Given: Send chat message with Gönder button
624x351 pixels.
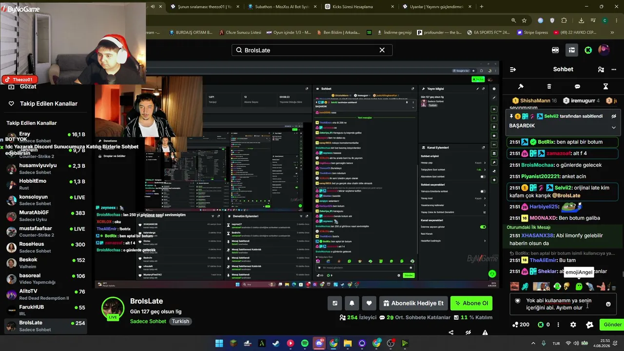Looking at the screenshot, I should 612,325.
